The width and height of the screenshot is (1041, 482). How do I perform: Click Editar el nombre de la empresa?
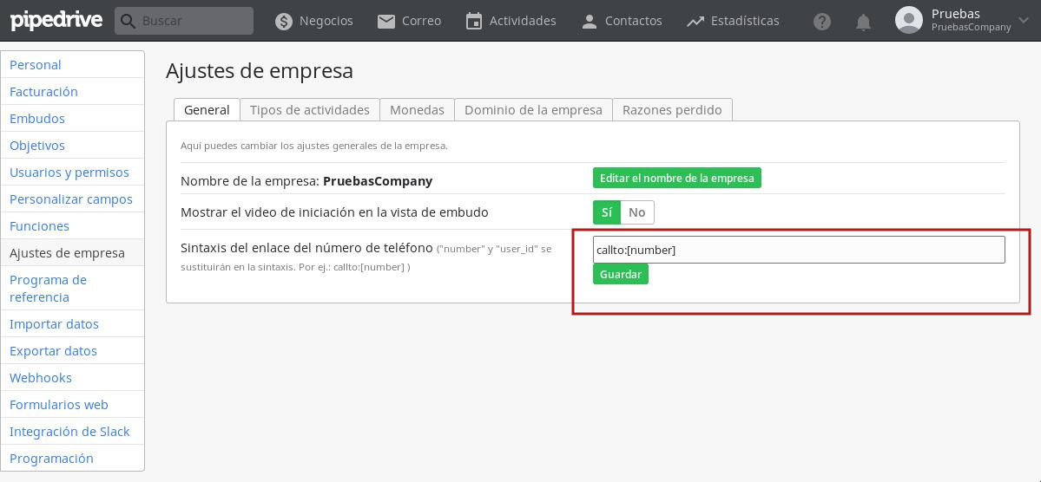(x=676, y=178)
